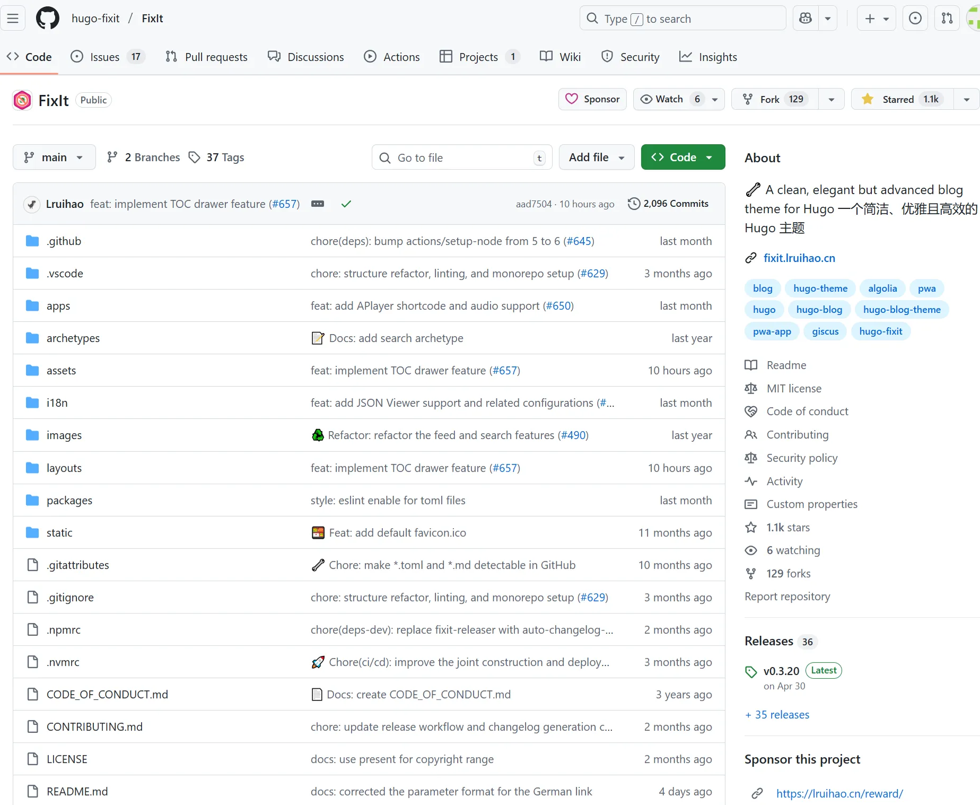Open the green Code dropdown
This screenshot has height=805, width=980.
coord(683,157)
